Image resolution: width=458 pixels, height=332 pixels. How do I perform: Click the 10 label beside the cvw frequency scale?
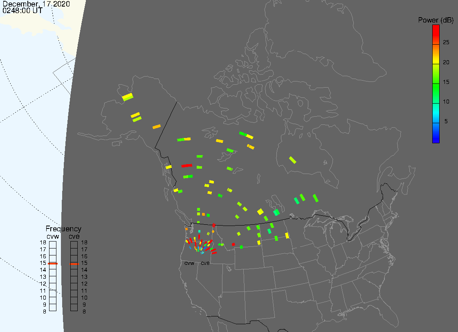[x=43, y=298]
